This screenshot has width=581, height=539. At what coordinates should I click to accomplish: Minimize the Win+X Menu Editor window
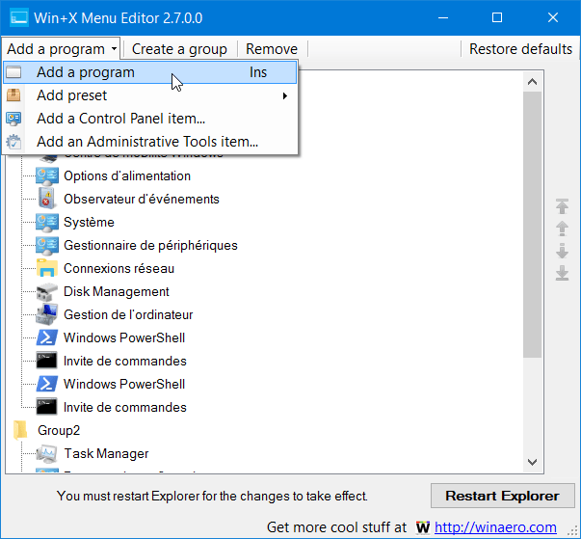point(443,17)
